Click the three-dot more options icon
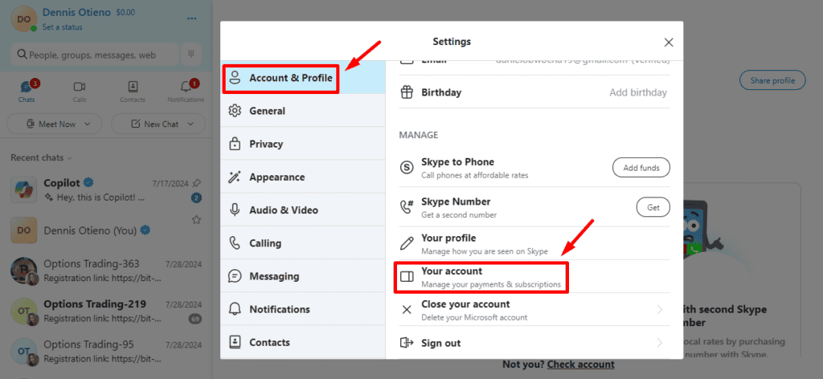 191,19
